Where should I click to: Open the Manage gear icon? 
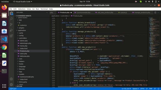11,84
